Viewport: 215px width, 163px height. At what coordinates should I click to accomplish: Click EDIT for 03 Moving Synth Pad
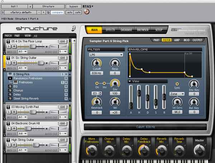[63, 107]
